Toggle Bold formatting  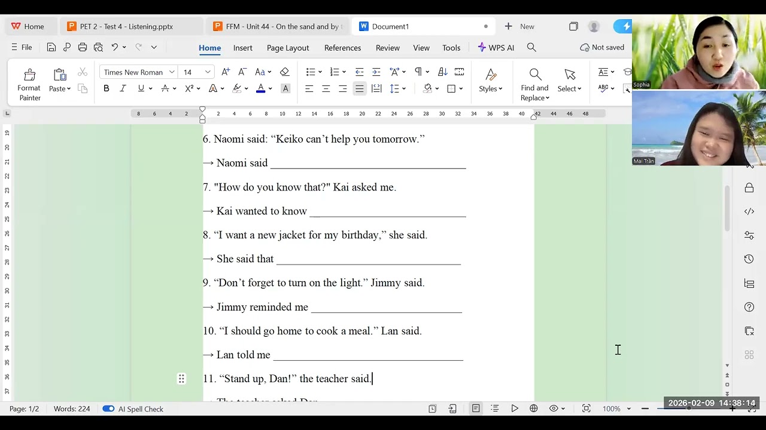[107, 88]
